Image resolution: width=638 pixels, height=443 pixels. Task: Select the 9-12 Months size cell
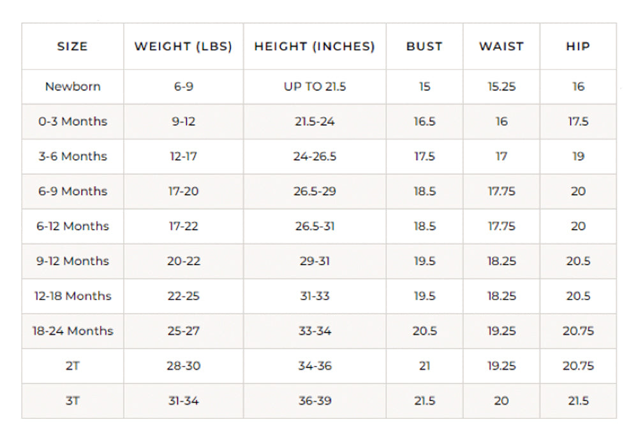click(73, 261)
